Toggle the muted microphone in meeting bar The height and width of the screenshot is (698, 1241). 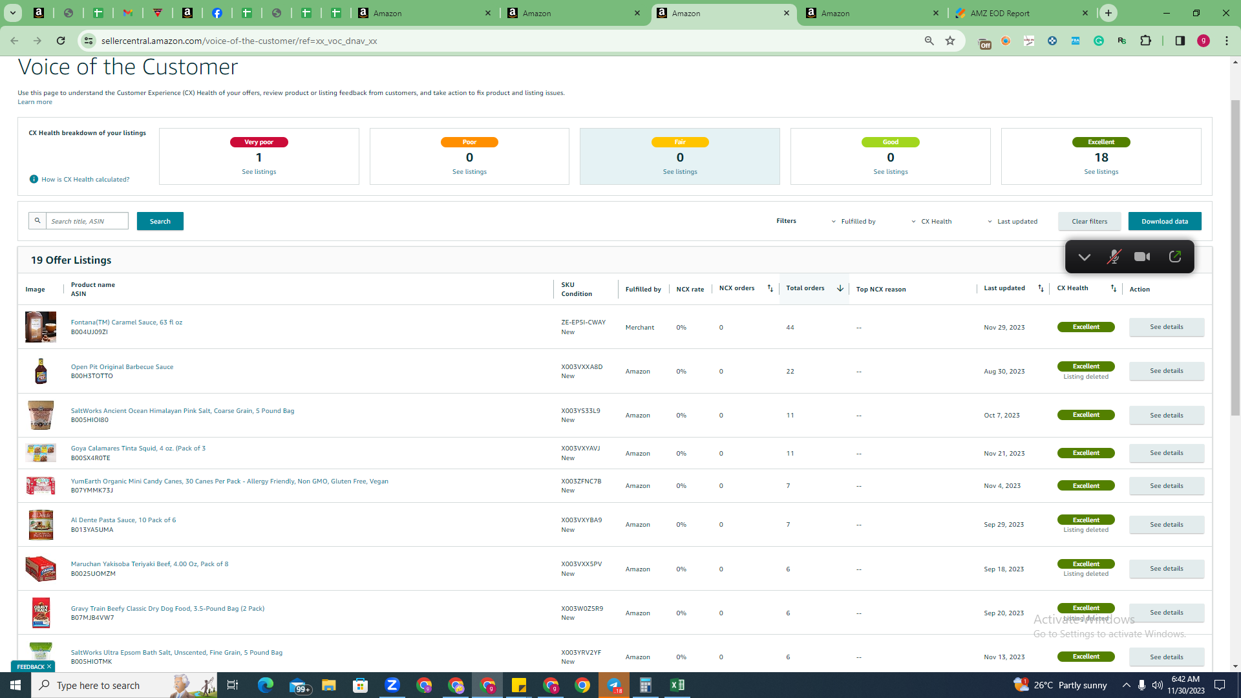(1114, 257)
